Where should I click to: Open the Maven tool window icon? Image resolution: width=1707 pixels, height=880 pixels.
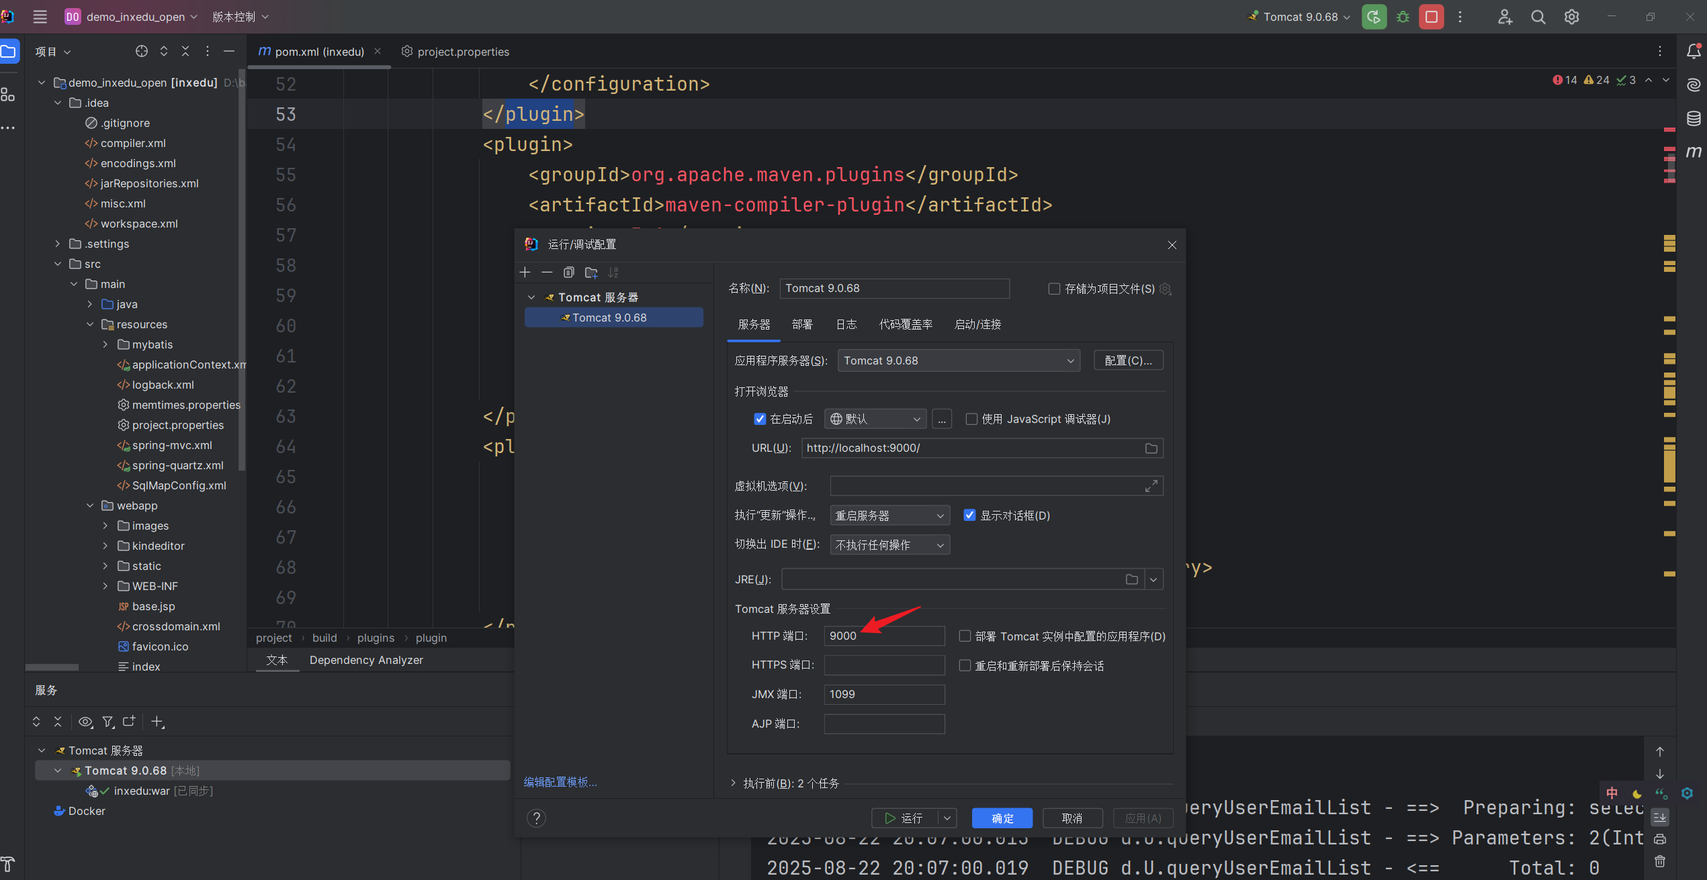pyautogui.click(x=1694, y=152)
